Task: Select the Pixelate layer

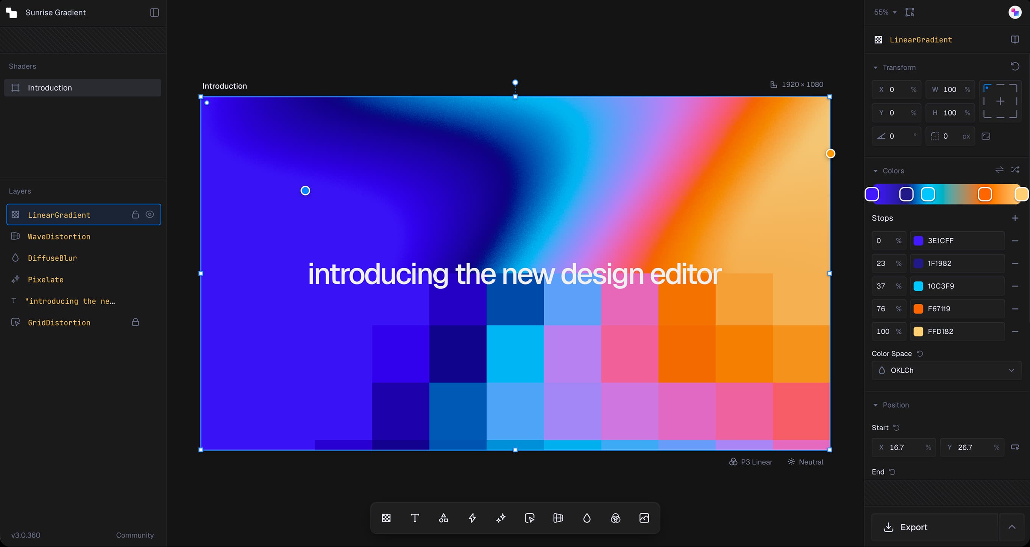Action: click(x=84, y=280)
